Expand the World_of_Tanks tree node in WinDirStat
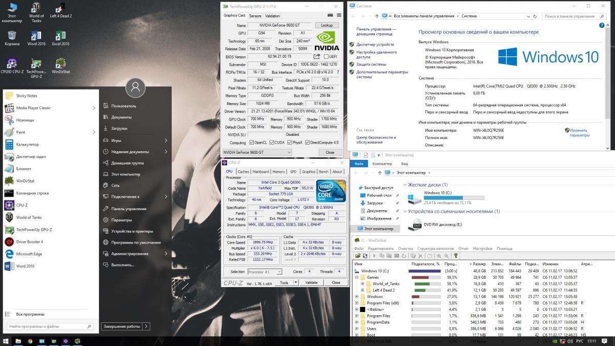 [x=362, y=283]
